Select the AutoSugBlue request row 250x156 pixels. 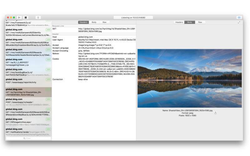[x=28, y=72]
